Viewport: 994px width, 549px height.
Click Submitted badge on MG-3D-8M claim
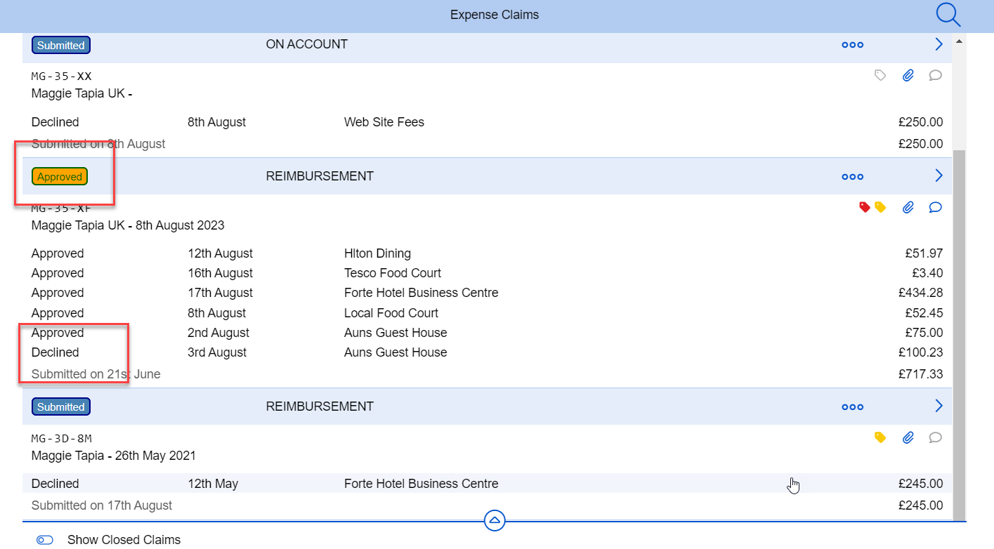click(61, 407)
